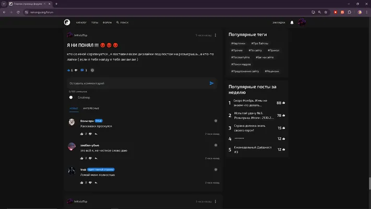Toggle the Спойлер switch
This screenshot has height=209, width=371.
coord(71,97)
